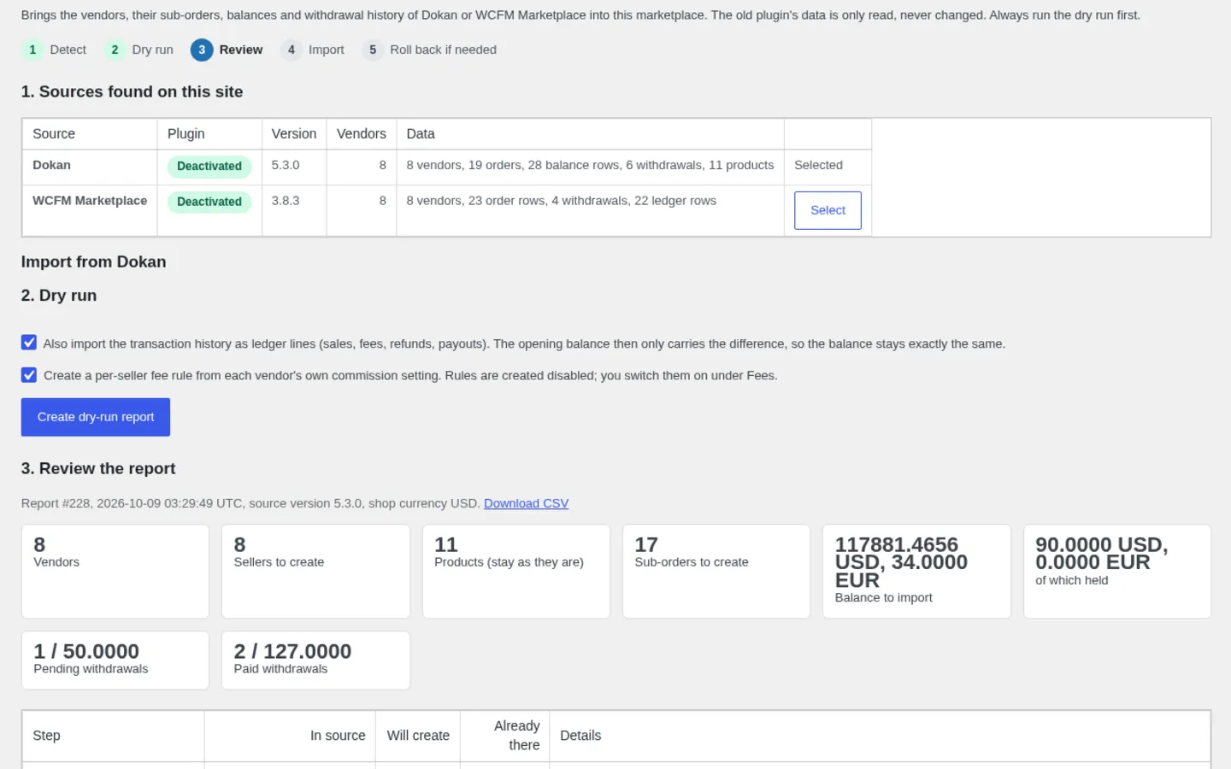Screen dimensions: 1231x769
Task: Click the WCFM Marketplace Deactivated badge
Action: (x=209, y=202)
